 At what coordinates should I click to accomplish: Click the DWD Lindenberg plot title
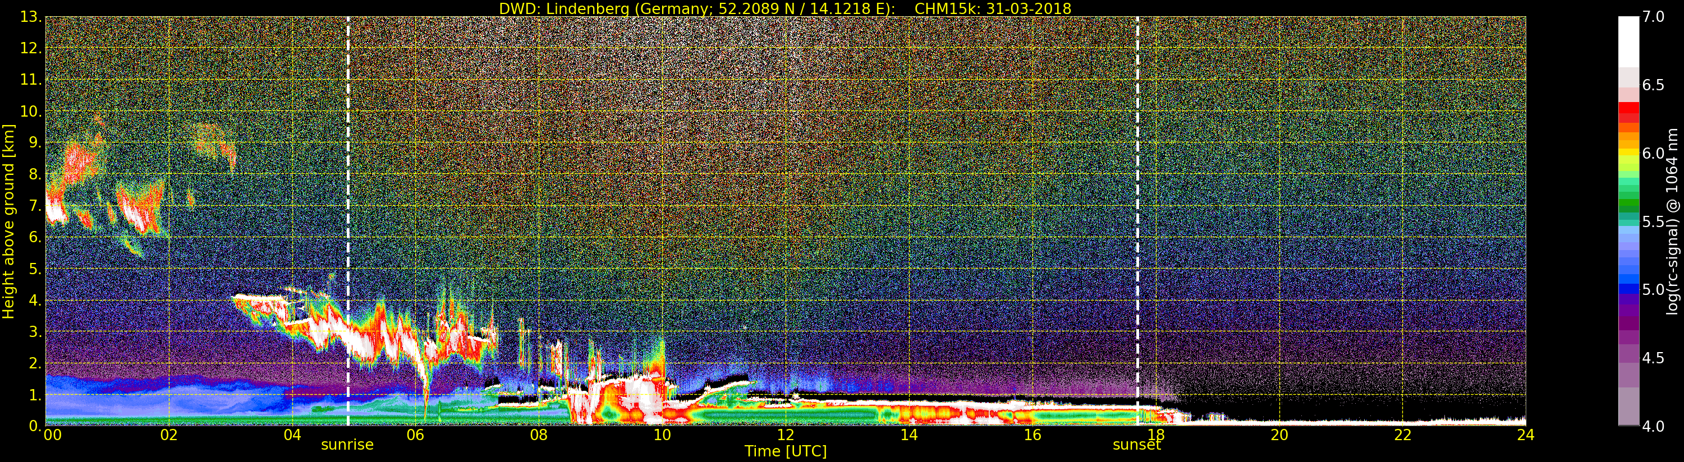tap(785, 8)
